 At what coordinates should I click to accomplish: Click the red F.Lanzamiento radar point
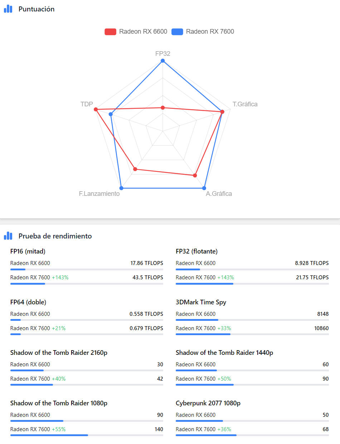135,169
